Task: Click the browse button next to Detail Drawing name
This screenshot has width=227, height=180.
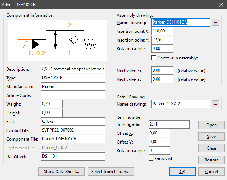Action: pyautogui.click(x=216, y=104)
